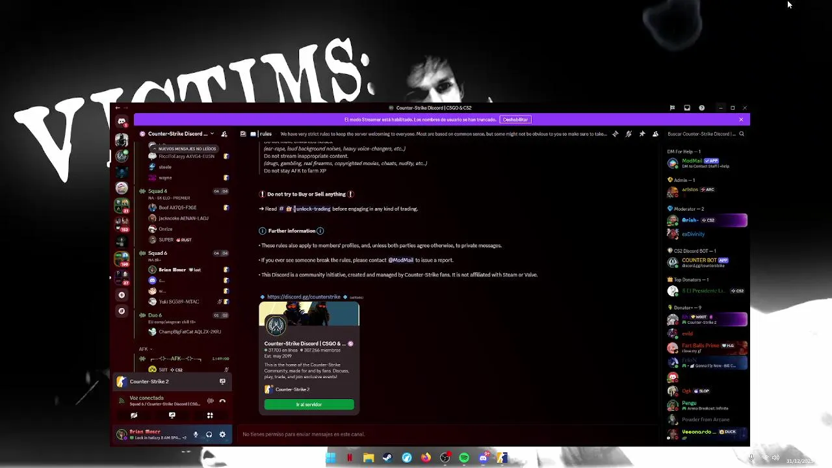Image resolution: width=832 pixels, height=468 pixels.
Task: Open user settings gear icon
Action: tap(222, 434)
